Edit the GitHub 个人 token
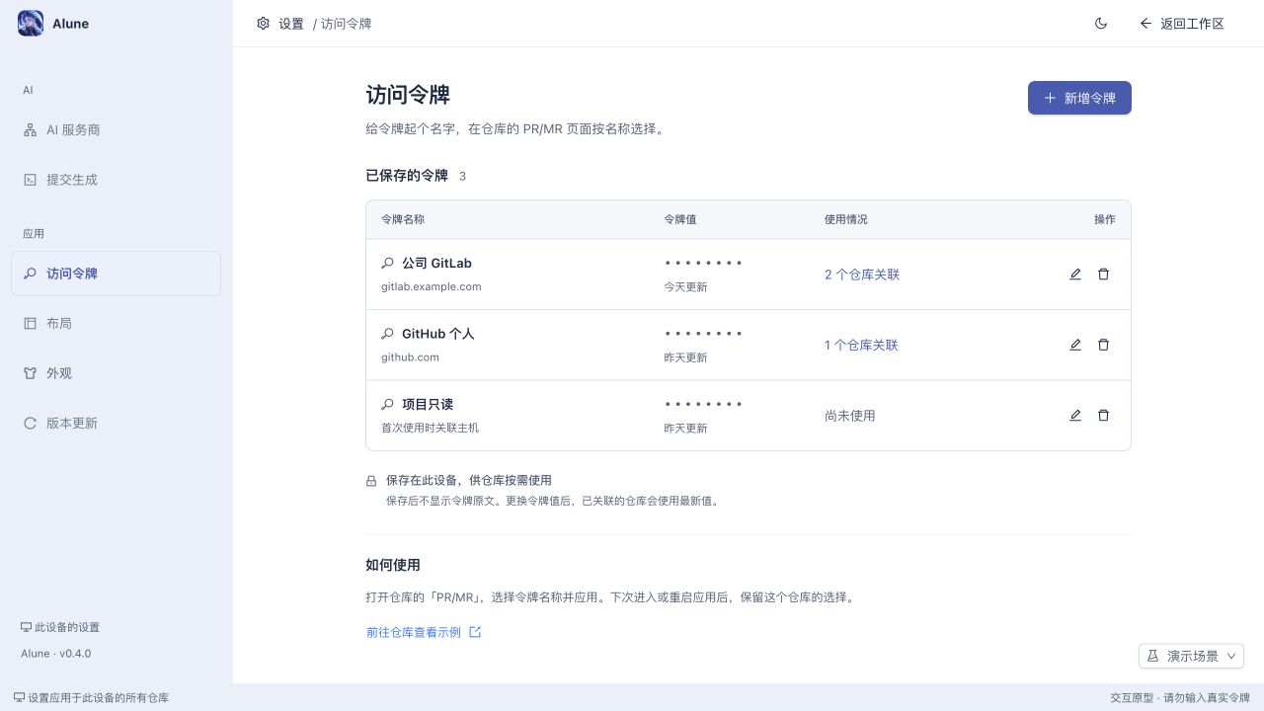This screenshot has width=1264, height=711. coord(1075,345)
